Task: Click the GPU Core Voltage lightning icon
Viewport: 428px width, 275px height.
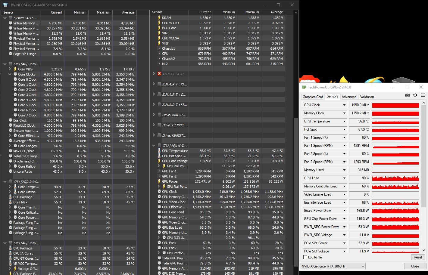Action: click(x=159, y=161)
